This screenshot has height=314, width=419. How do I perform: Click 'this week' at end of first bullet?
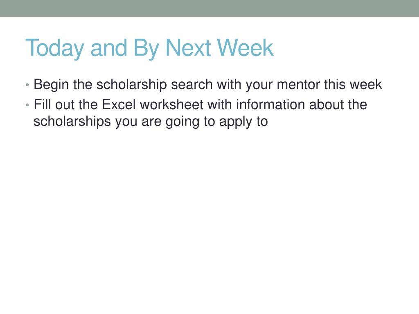[353, 84]
